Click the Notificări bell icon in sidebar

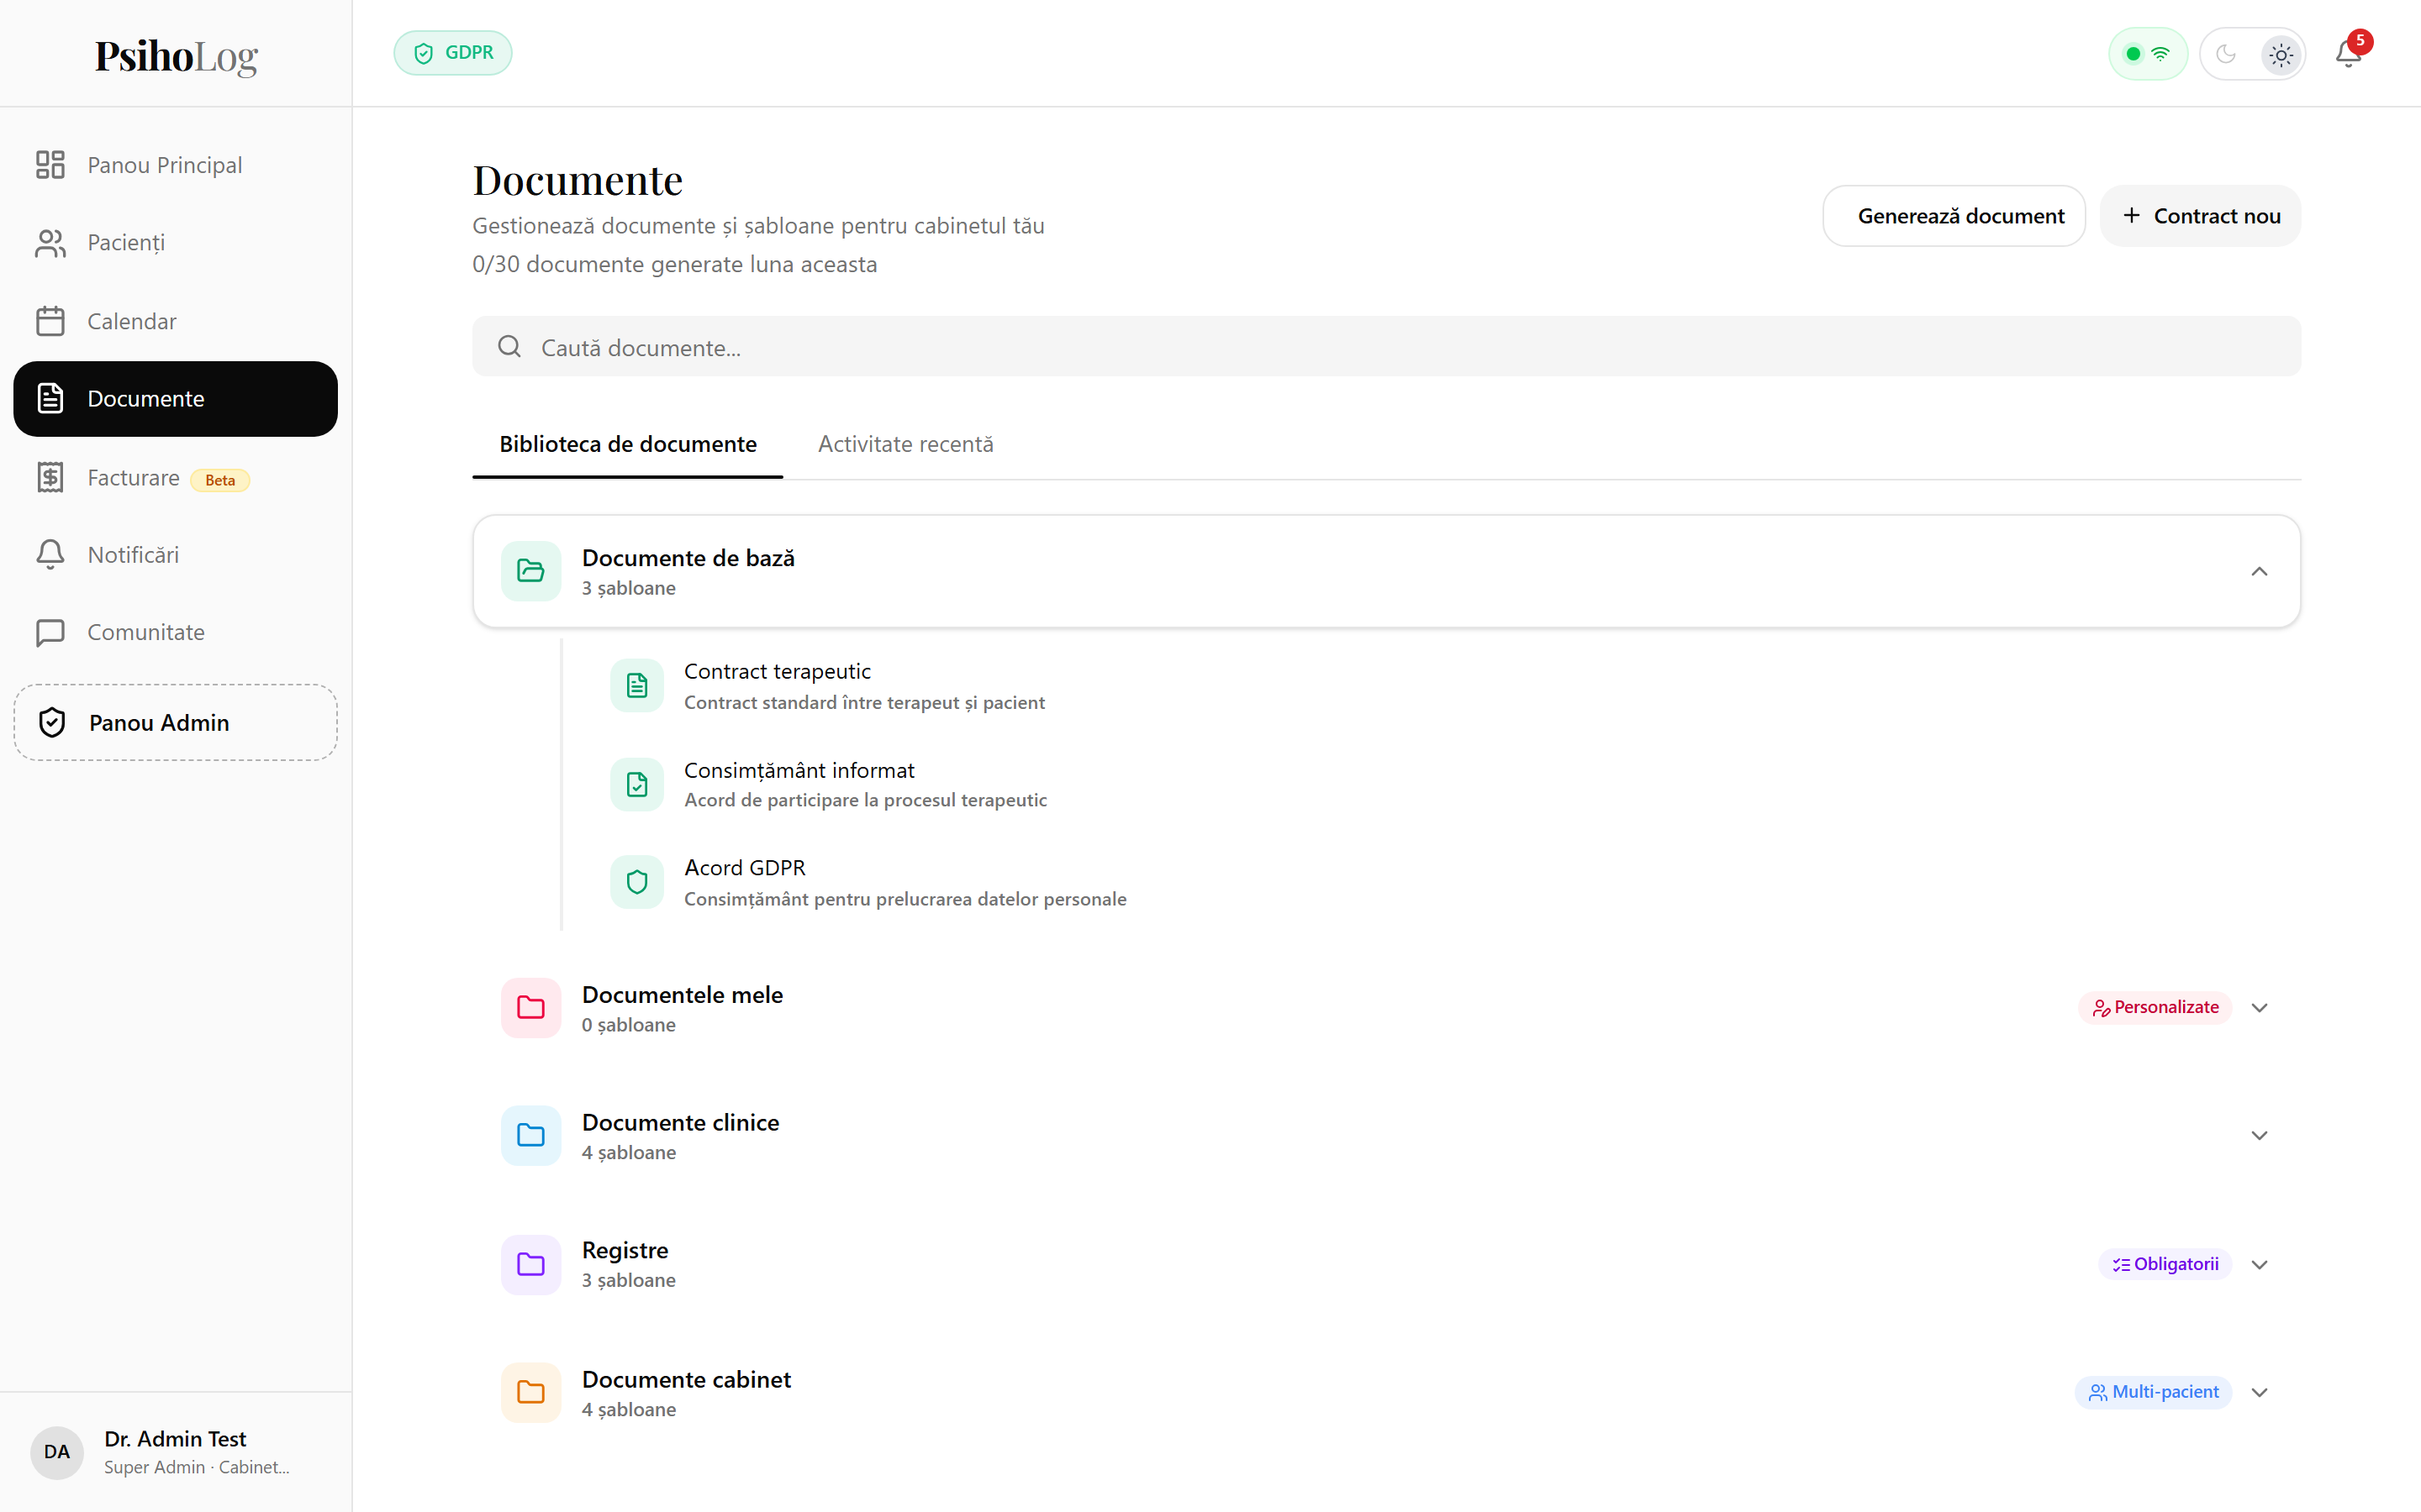tap(51, 554)
